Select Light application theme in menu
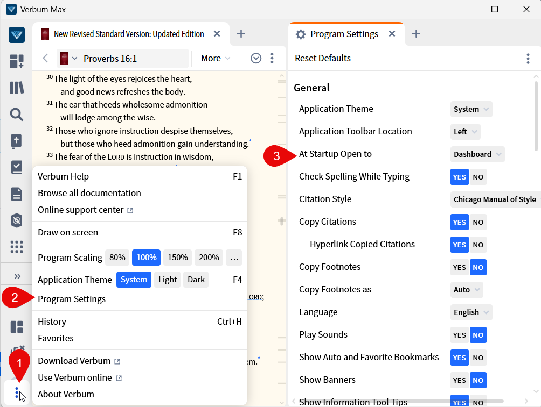Screen dimensions: 541x407 click(168, 280)
